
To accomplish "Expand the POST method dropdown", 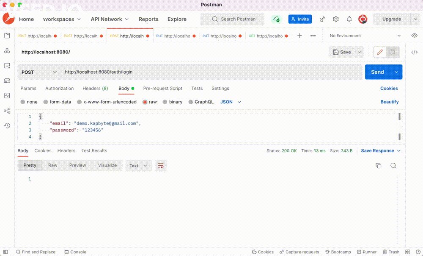I will coord(39,72).
